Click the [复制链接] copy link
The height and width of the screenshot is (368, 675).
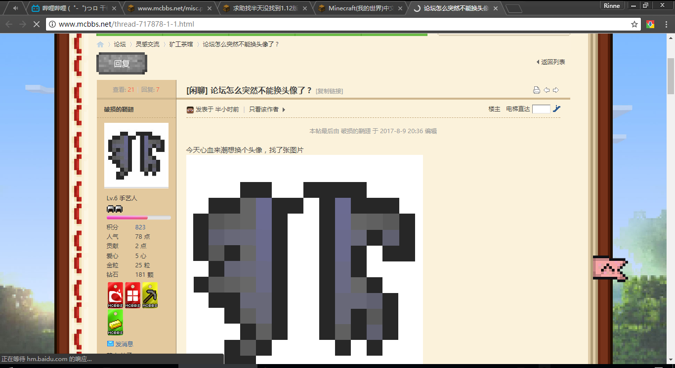tap(330, 91)
